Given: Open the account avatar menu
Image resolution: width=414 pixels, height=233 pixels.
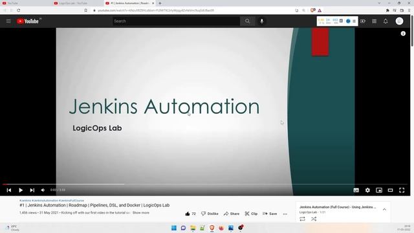Looking at the screenshot, I should (399, 21).
